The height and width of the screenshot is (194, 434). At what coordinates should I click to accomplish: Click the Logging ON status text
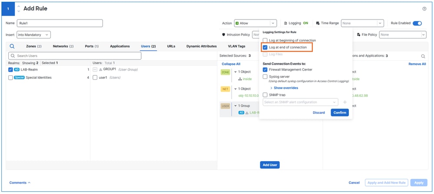click(305, 23)
